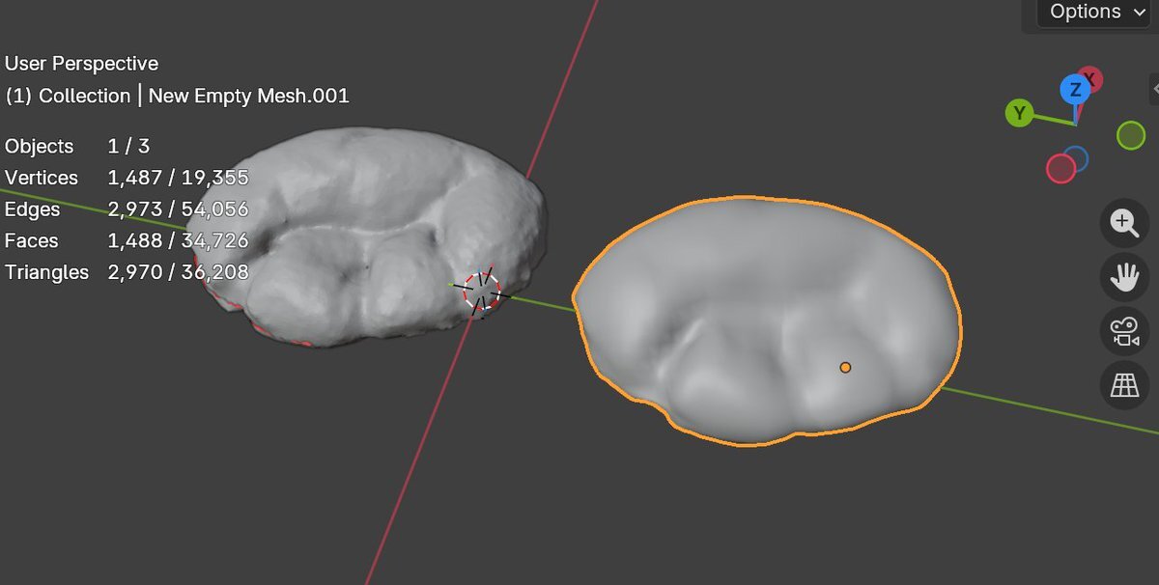Viewport: 1159px width, 585px height.
Task: Click the 'New Empty Mesh.001' object name text
Action: [248, 96]
